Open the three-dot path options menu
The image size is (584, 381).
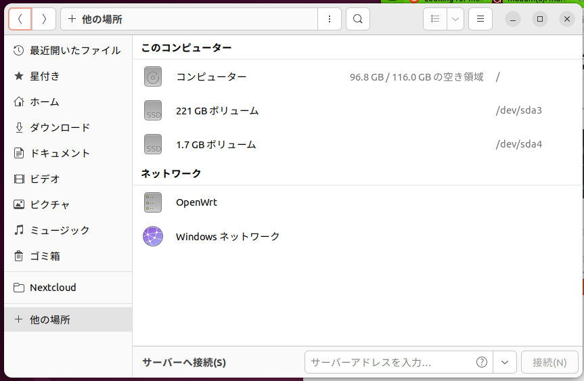pyautogui.click(x=330, y=19)
